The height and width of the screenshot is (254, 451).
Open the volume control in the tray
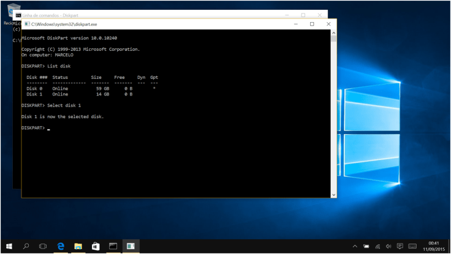[388, 246]
